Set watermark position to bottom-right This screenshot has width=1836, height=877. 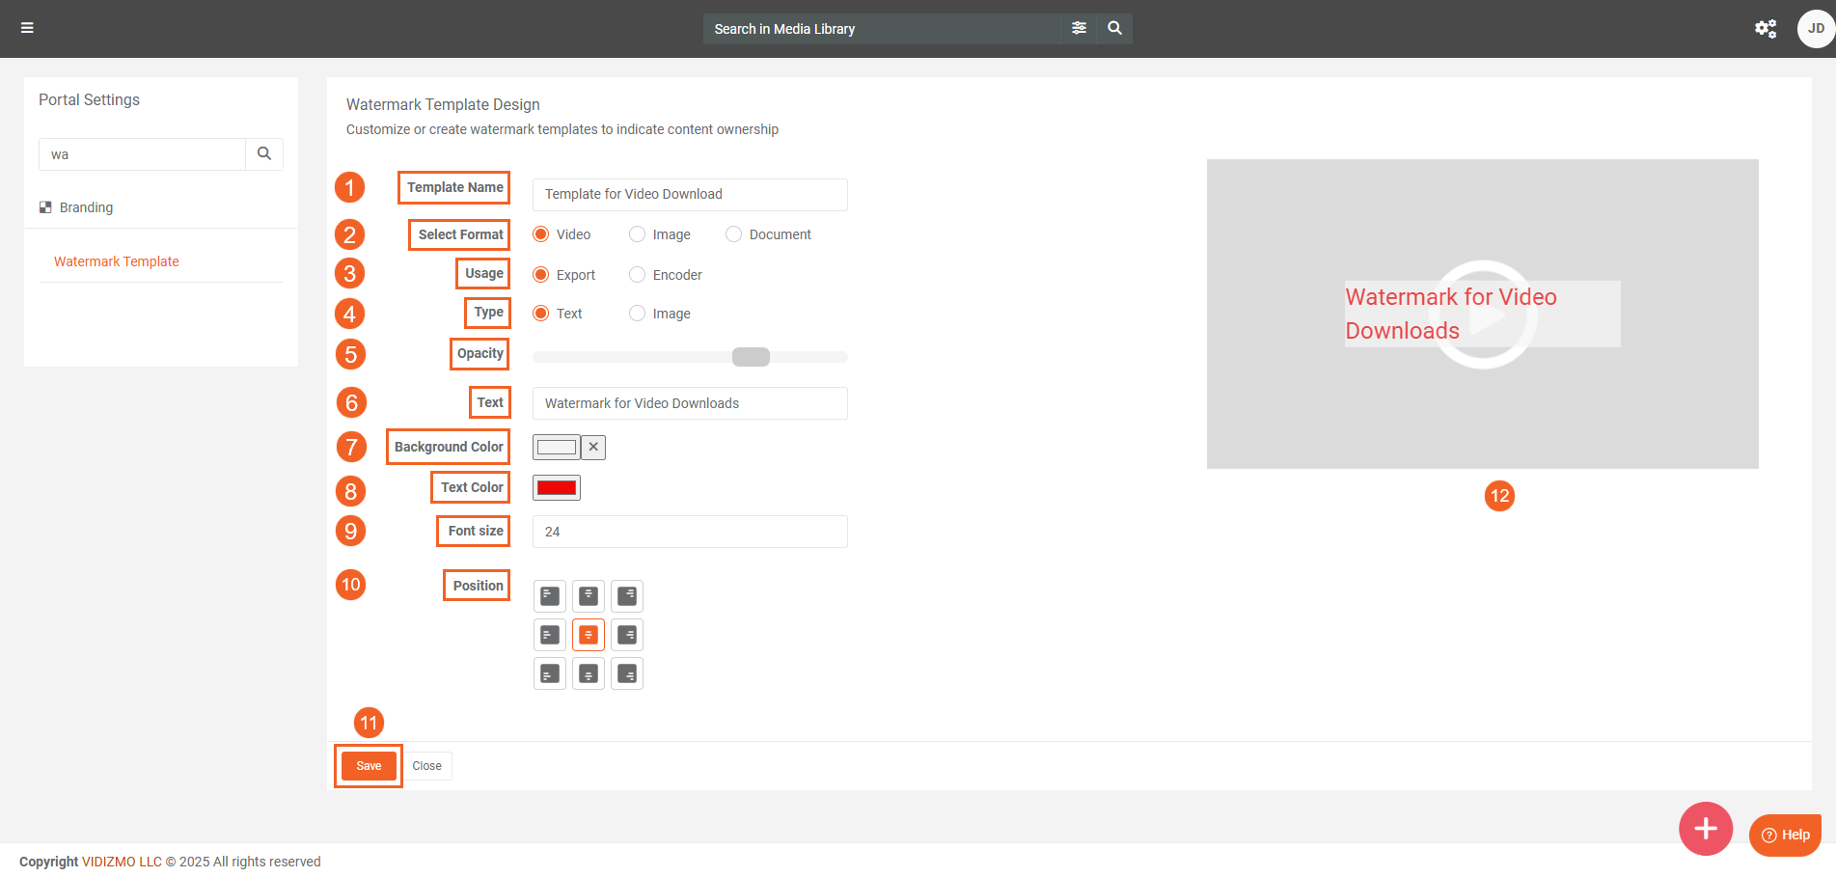627,673
